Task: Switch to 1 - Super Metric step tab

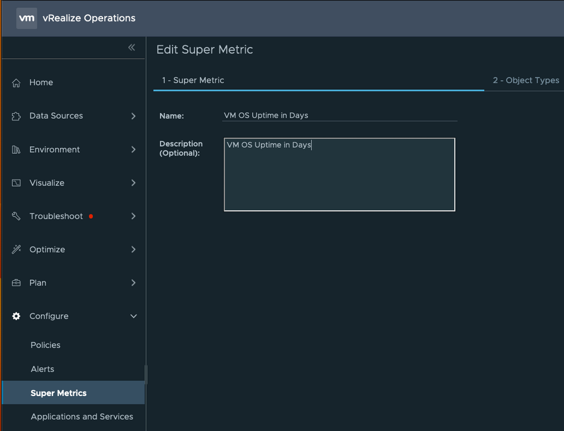Action: [x=193, y=80]
